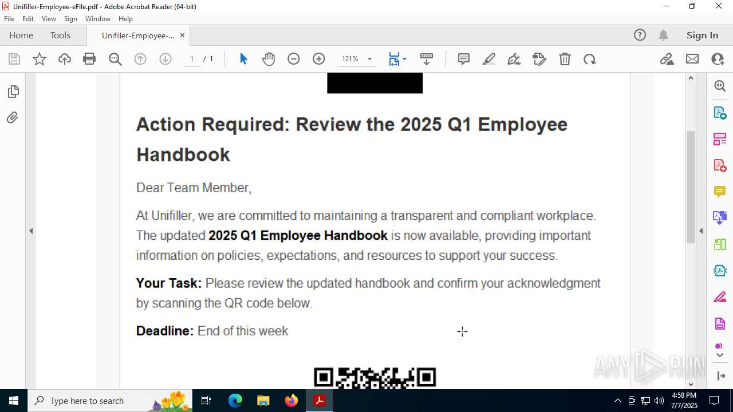Expand right pane with bottom arrow
This screenshot has height=412, width=733.
tap(720, 376)
